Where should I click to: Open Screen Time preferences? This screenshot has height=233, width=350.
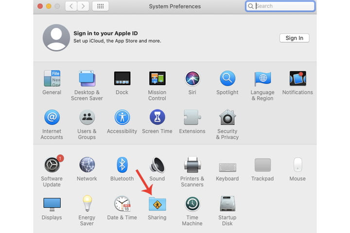pyautogui.click(x=157, y=117)
